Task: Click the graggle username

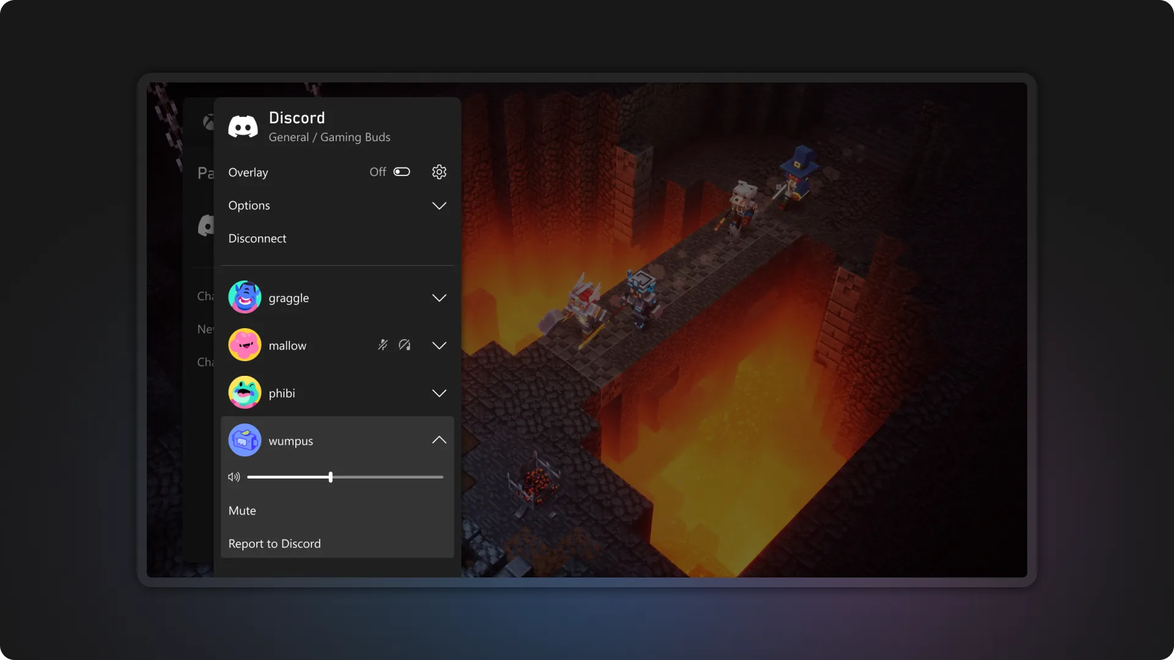Action: 289,298
